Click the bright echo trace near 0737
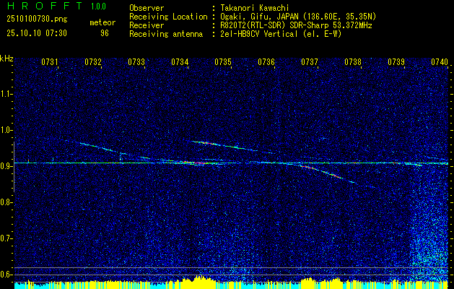Viewport: 454px width, 289px height. point(327,173)
